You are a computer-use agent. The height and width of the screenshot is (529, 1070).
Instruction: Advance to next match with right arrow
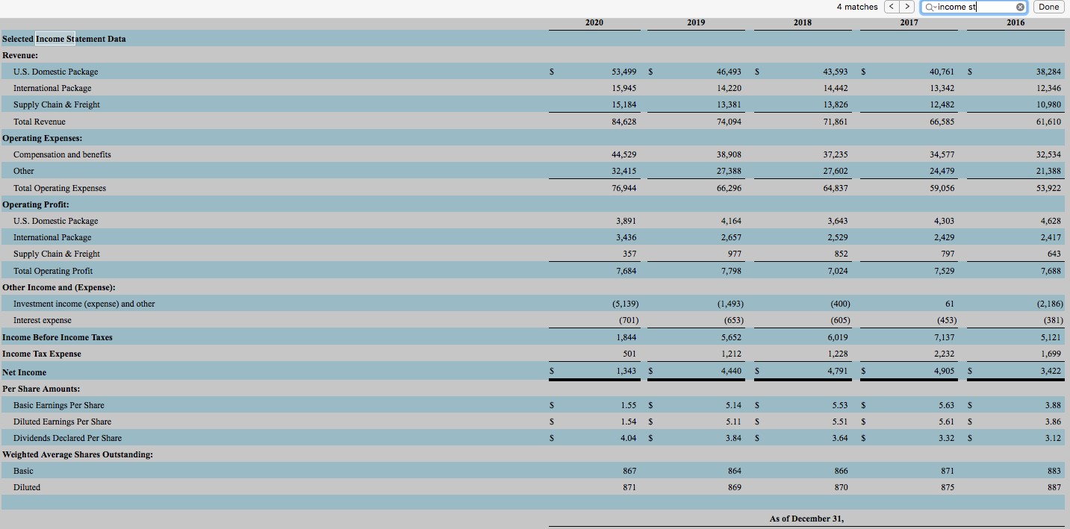[x=906, y=7]
